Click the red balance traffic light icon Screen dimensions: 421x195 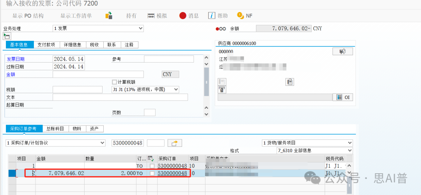[218, 29]
